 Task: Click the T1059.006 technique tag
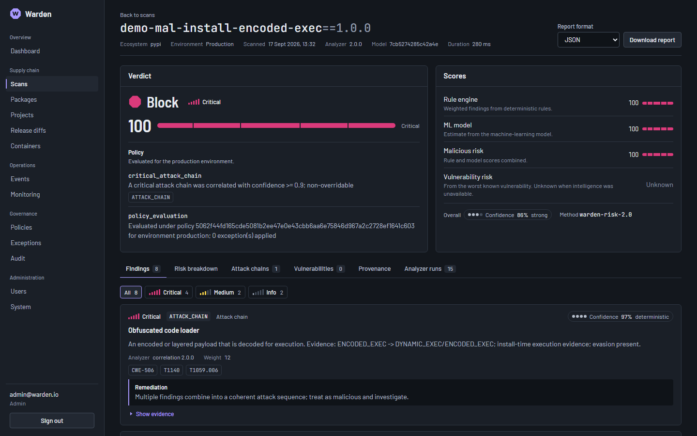(x=204, y=370)
